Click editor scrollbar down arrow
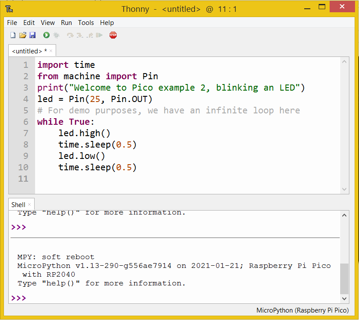This screenshot has width=359, height=320. pyautogui.click(x=344, y=189)
